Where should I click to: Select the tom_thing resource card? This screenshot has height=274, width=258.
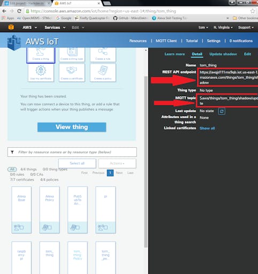click(x=49, y=257)
